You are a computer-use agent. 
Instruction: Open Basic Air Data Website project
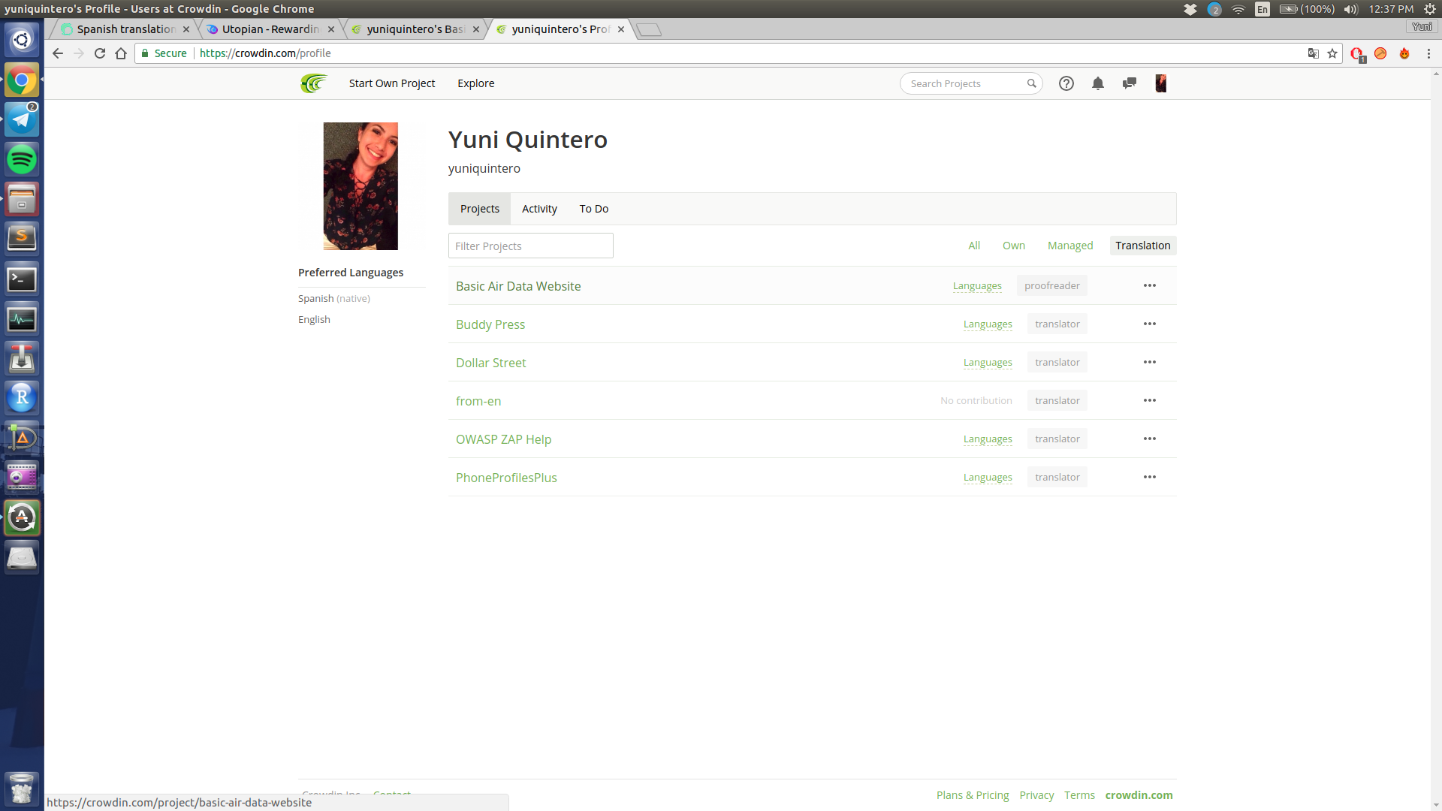click(518, 286)
